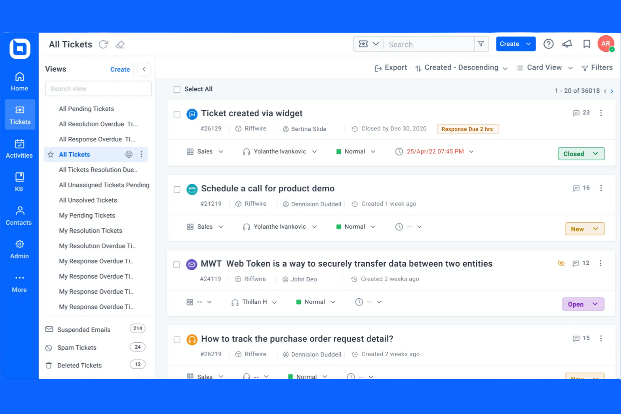Open the three-dot menu on ticket #26129
This screenshot has height=414, width=621.
coord(601,113)
